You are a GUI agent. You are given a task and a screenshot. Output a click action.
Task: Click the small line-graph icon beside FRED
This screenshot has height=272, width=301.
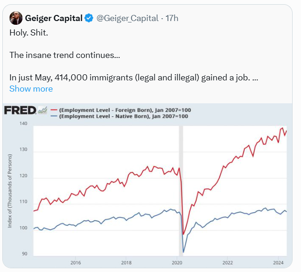(x=42, y=110)
